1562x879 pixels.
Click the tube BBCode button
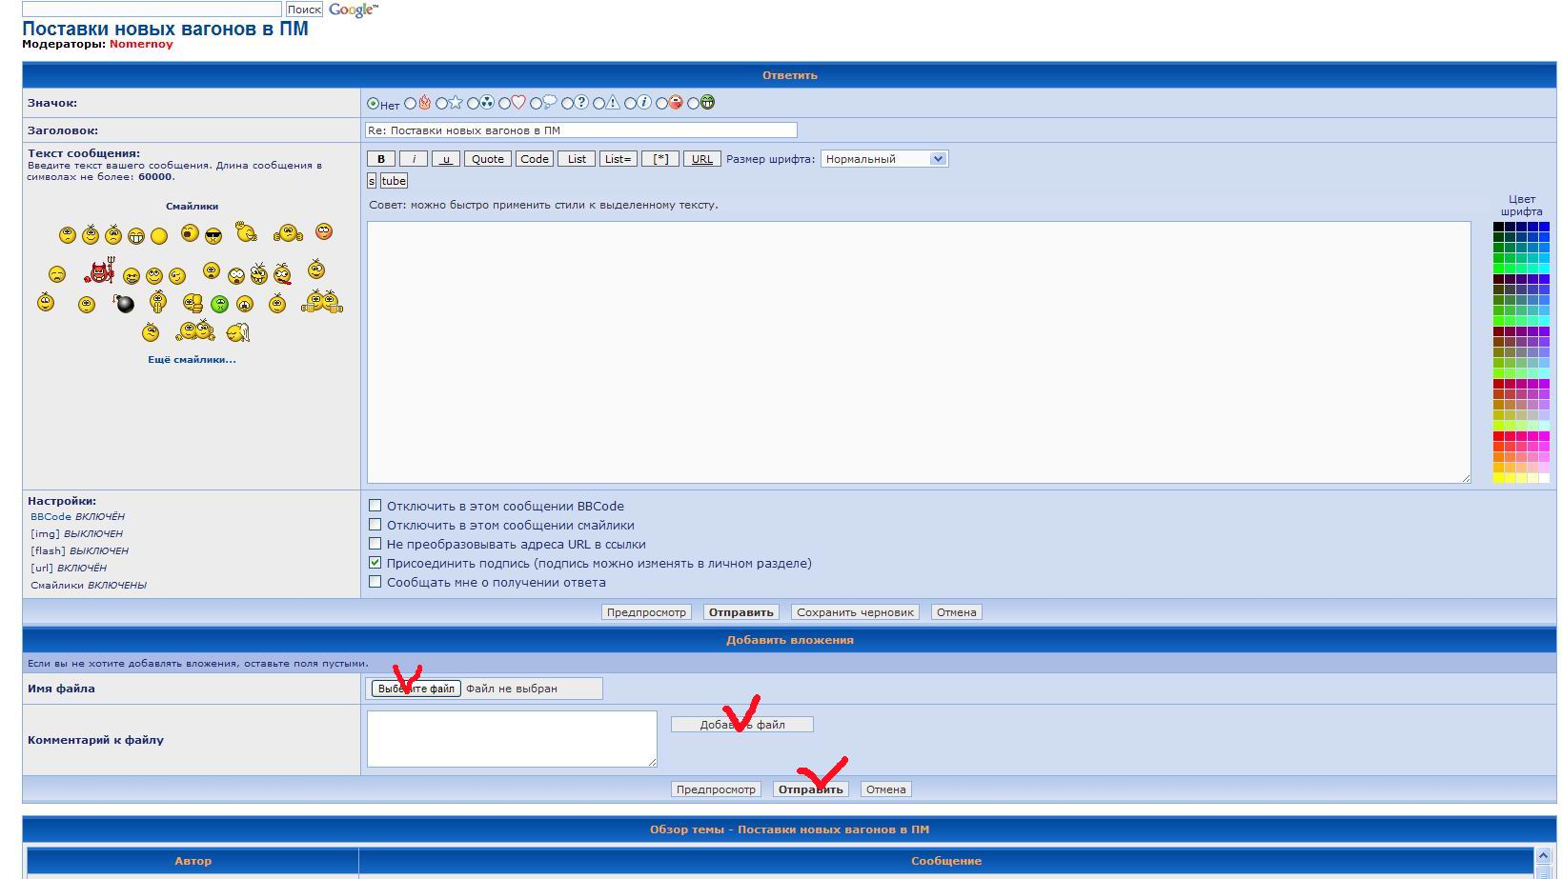(x=394, y=181)
